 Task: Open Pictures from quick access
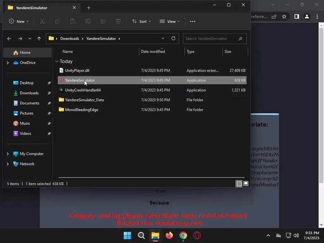[27, 113]
